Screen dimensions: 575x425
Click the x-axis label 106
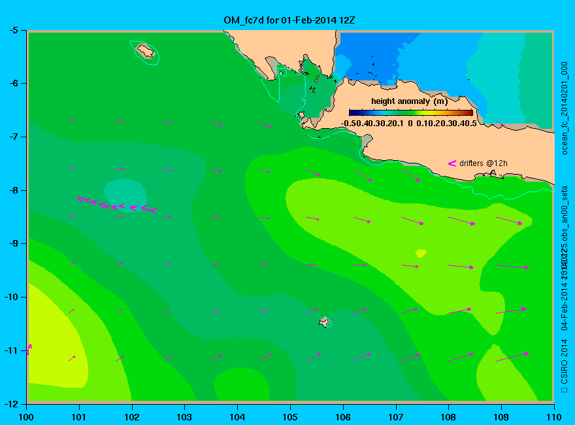343,417
